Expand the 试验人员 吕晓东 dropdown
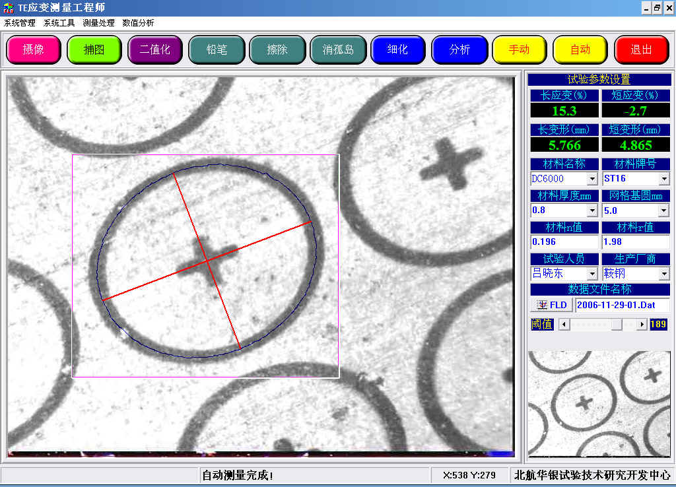The image size is (676, 487). 592,273
